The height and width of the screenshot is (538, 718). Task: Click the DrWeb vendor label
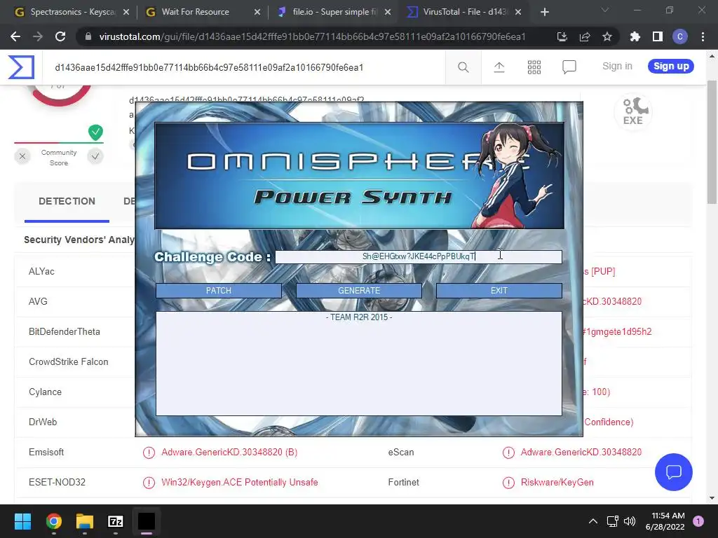pos(43,422)
